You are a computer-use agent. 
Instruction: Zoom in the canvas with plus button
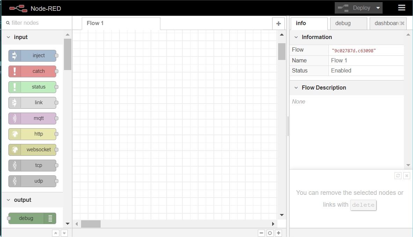point(278,233)
